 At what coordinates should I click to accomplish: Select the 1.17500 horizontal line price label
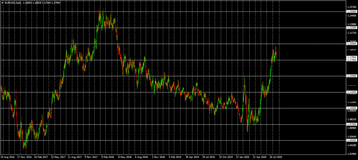352,60
